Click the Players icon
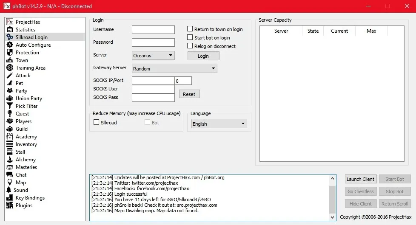This screenshot has height=225, width=416. [10, 121]
